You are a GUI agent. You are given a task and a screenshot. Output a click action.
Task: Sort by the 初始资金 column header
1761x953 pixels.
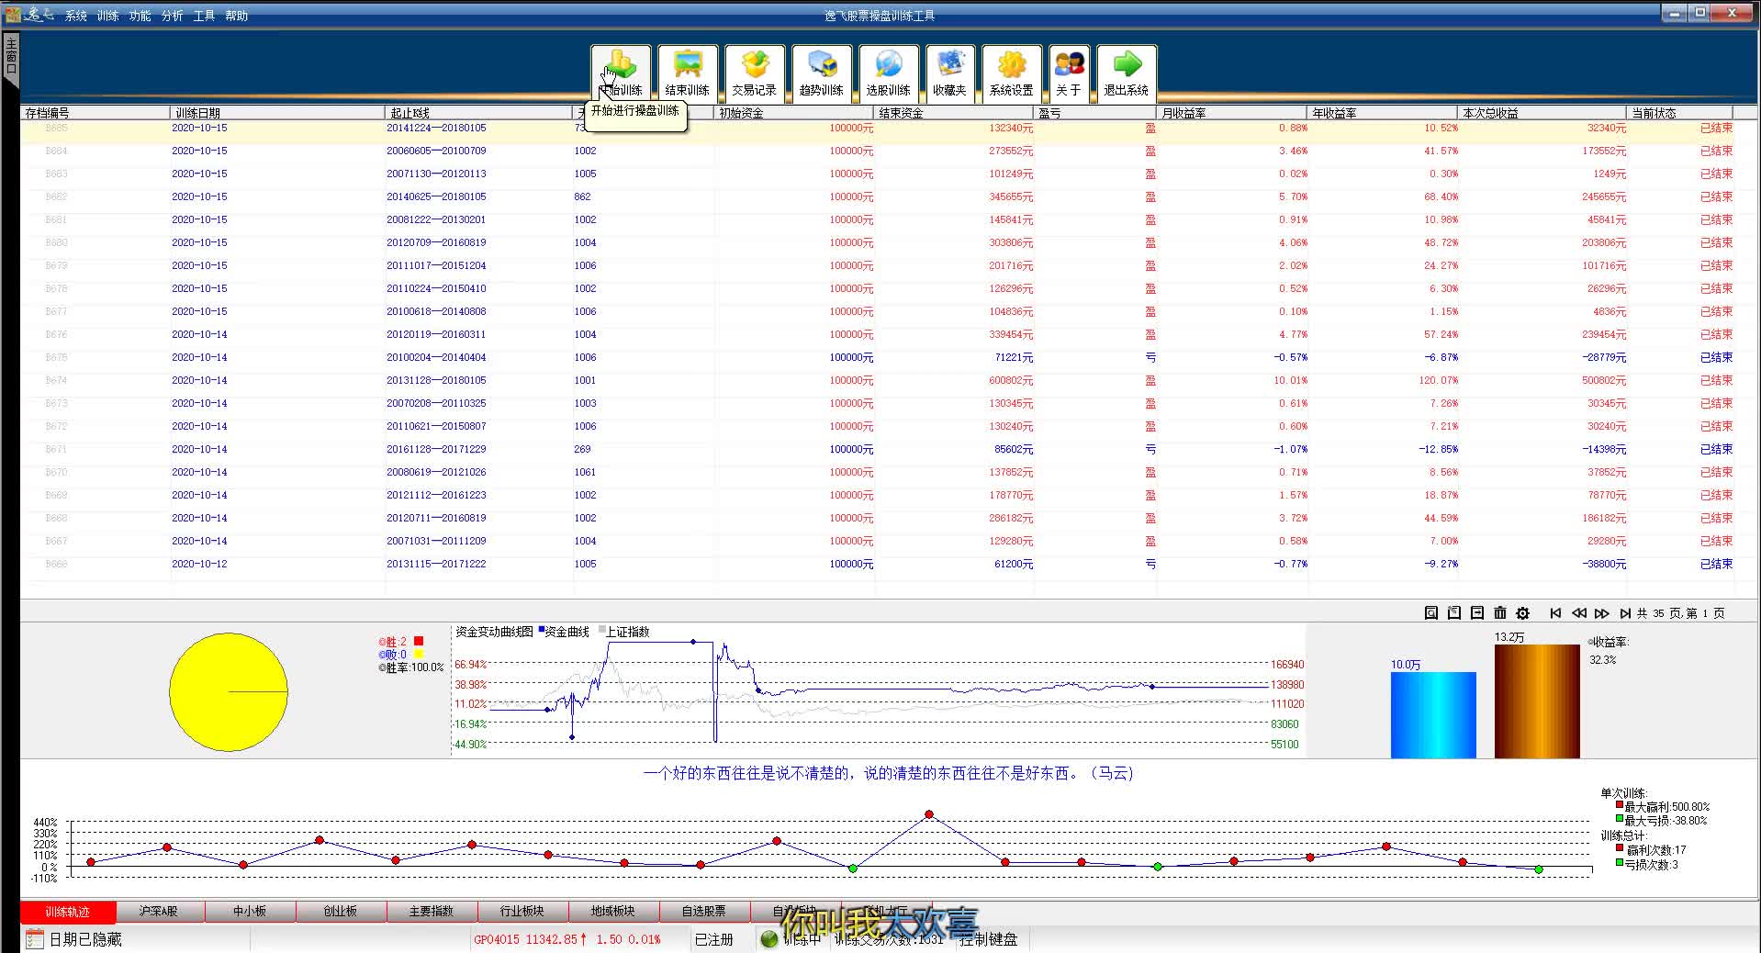794,113
